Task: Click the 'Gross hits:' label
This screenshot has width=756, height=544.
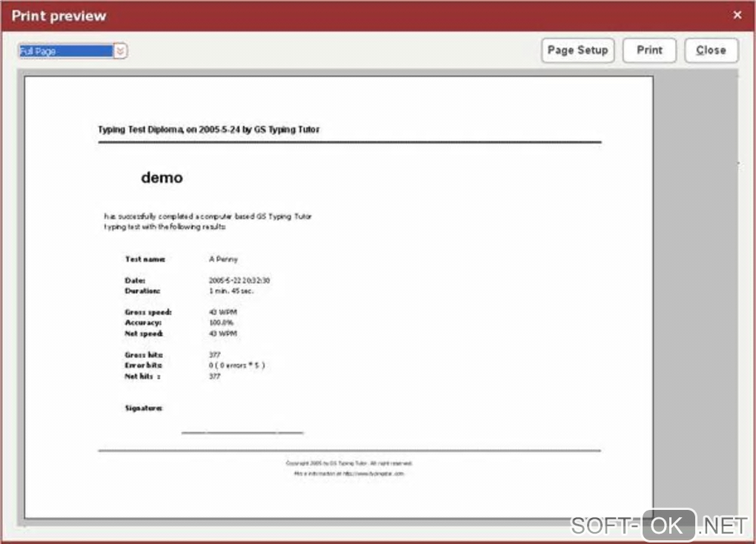Action: [144, 354]
